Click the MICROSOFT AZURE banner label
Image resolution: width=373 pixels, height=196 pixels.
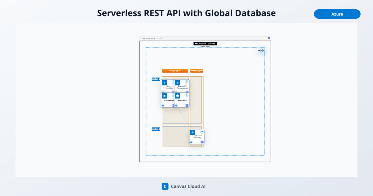click(205, 44)
